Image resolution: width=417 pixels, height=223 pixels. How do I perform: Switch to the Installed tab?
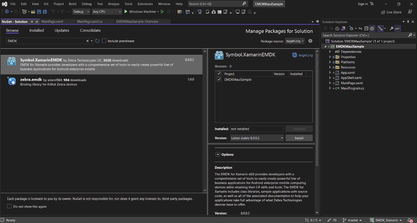tap(37, 30)
